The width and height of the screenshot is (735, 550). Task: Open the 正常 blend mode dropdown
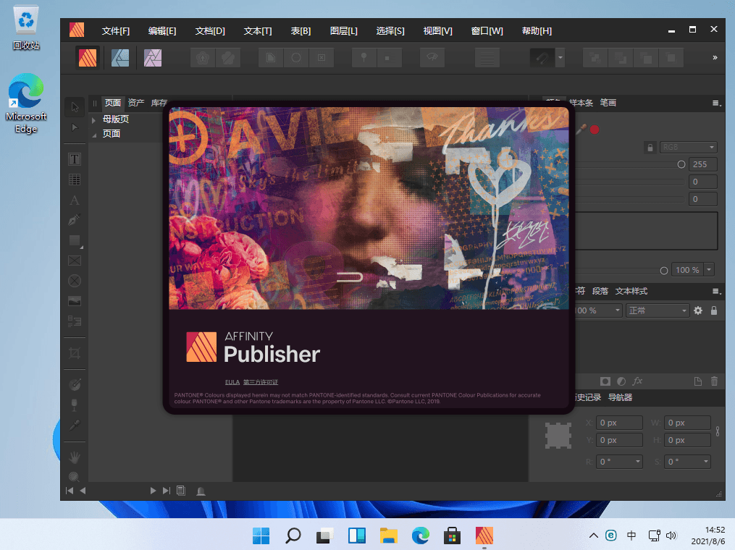(x=658, y=310)
